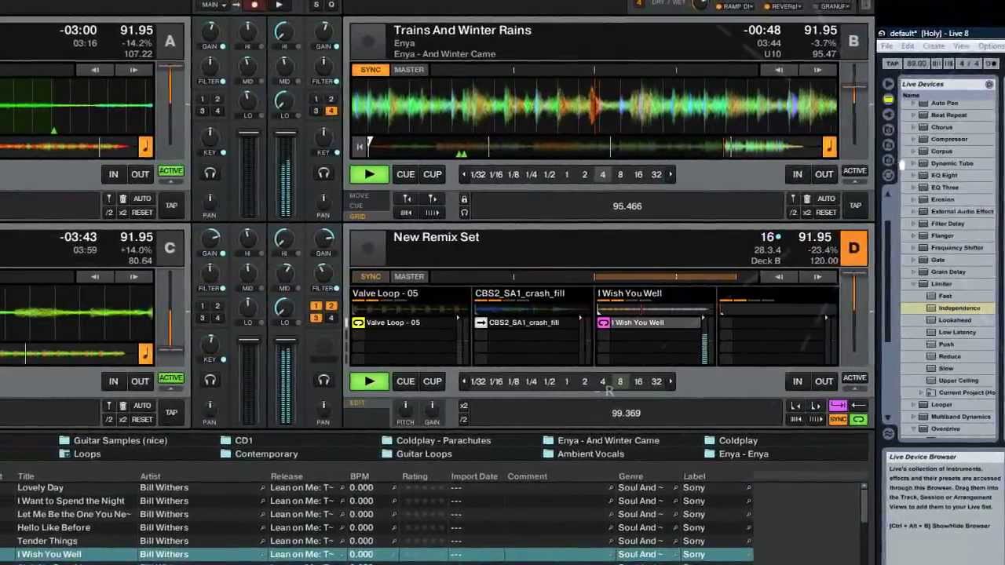Click Live Devices search round icon

(989, 84)
